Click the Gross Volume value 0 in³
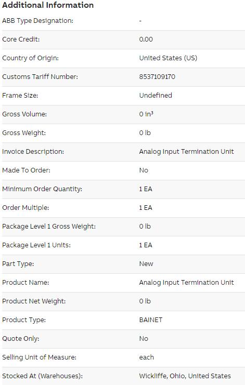245x385 pixels. (x=146, y=114)
